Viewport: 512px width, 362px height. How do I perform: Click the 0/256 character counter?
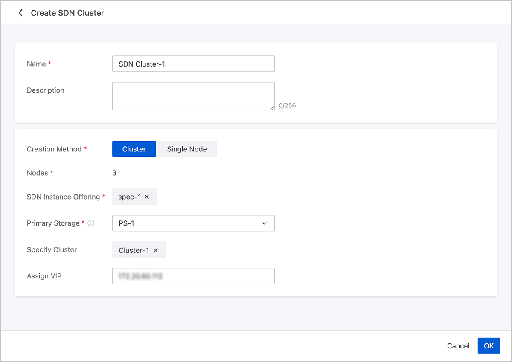coord(287,106)
